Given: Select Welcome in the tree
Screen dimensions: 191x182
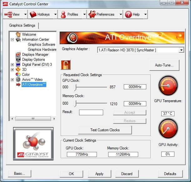Looking at the screenshot, I should coord(29,34).
